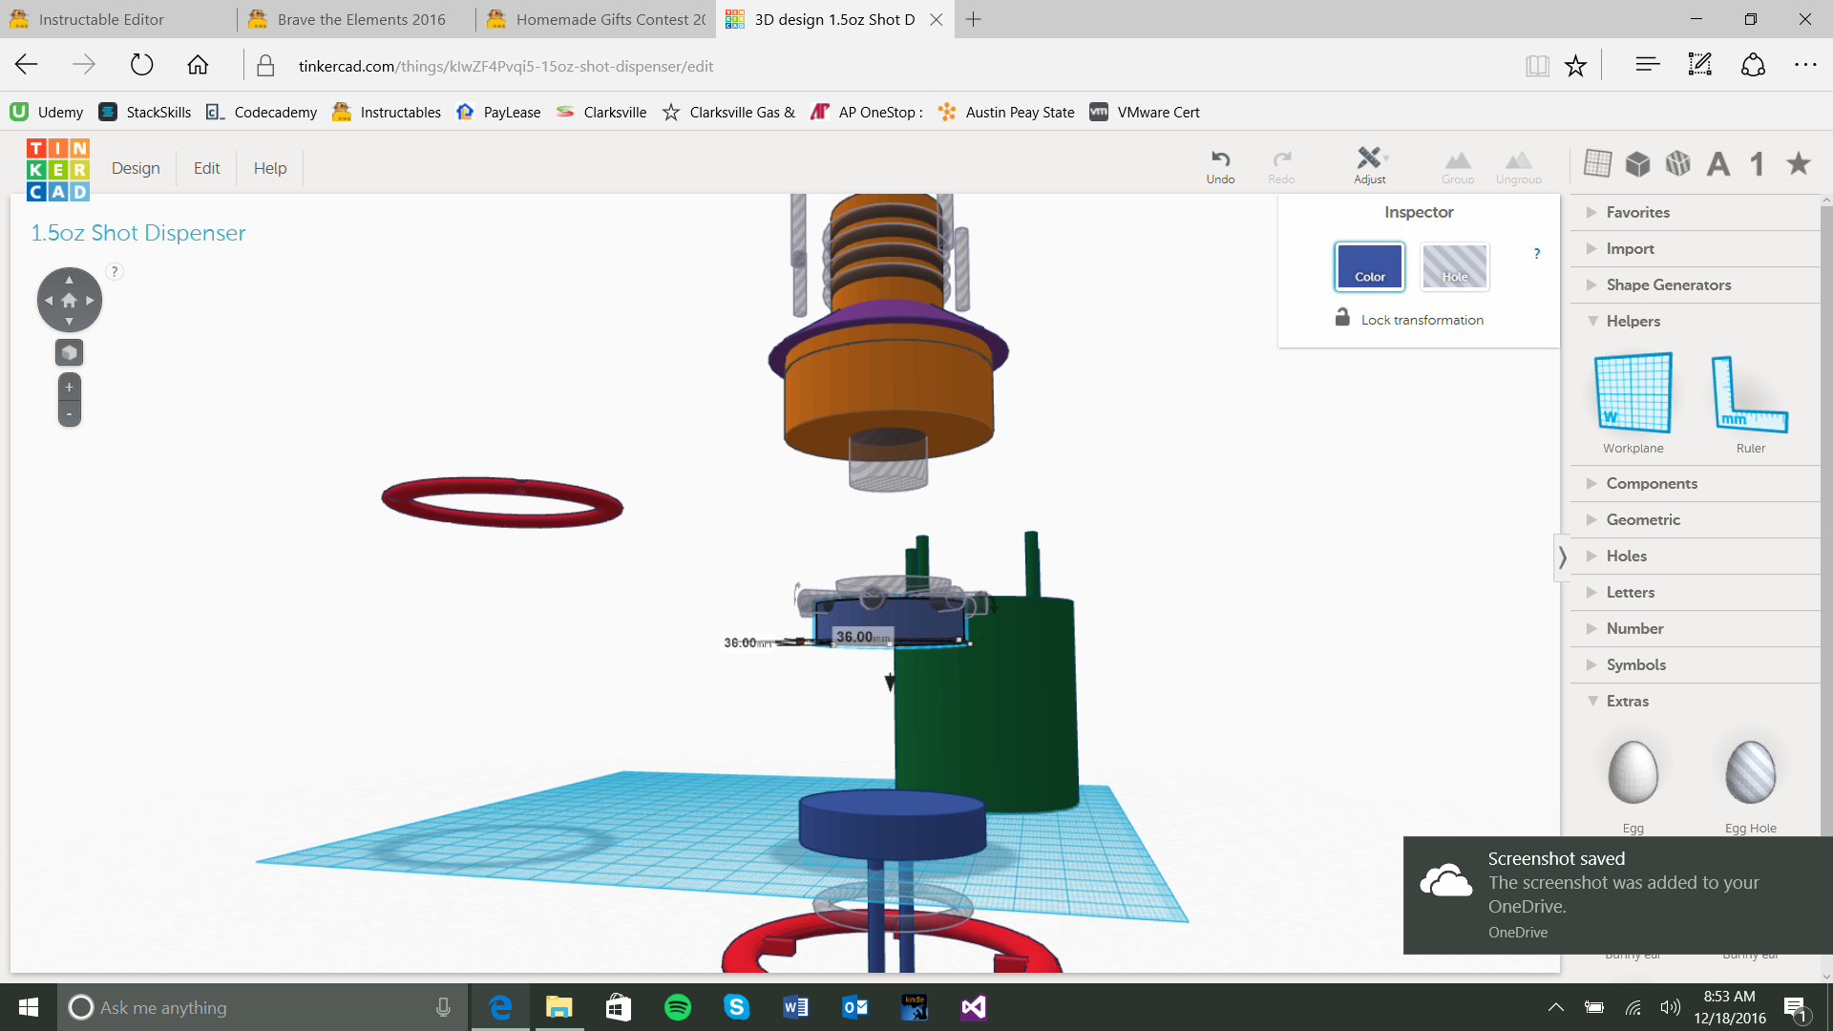Switch shape to Hole mode
Viewport: 1833px width, 1031px height.
click(x=1454, y=266)
